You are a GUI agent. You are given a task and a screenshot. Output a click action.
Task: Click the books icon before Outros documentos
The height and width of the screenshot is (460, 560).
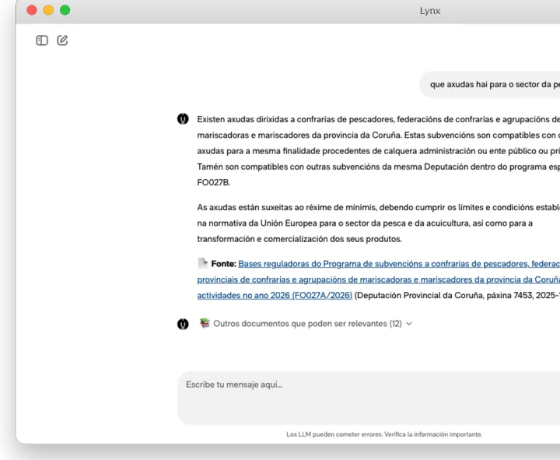205,323
